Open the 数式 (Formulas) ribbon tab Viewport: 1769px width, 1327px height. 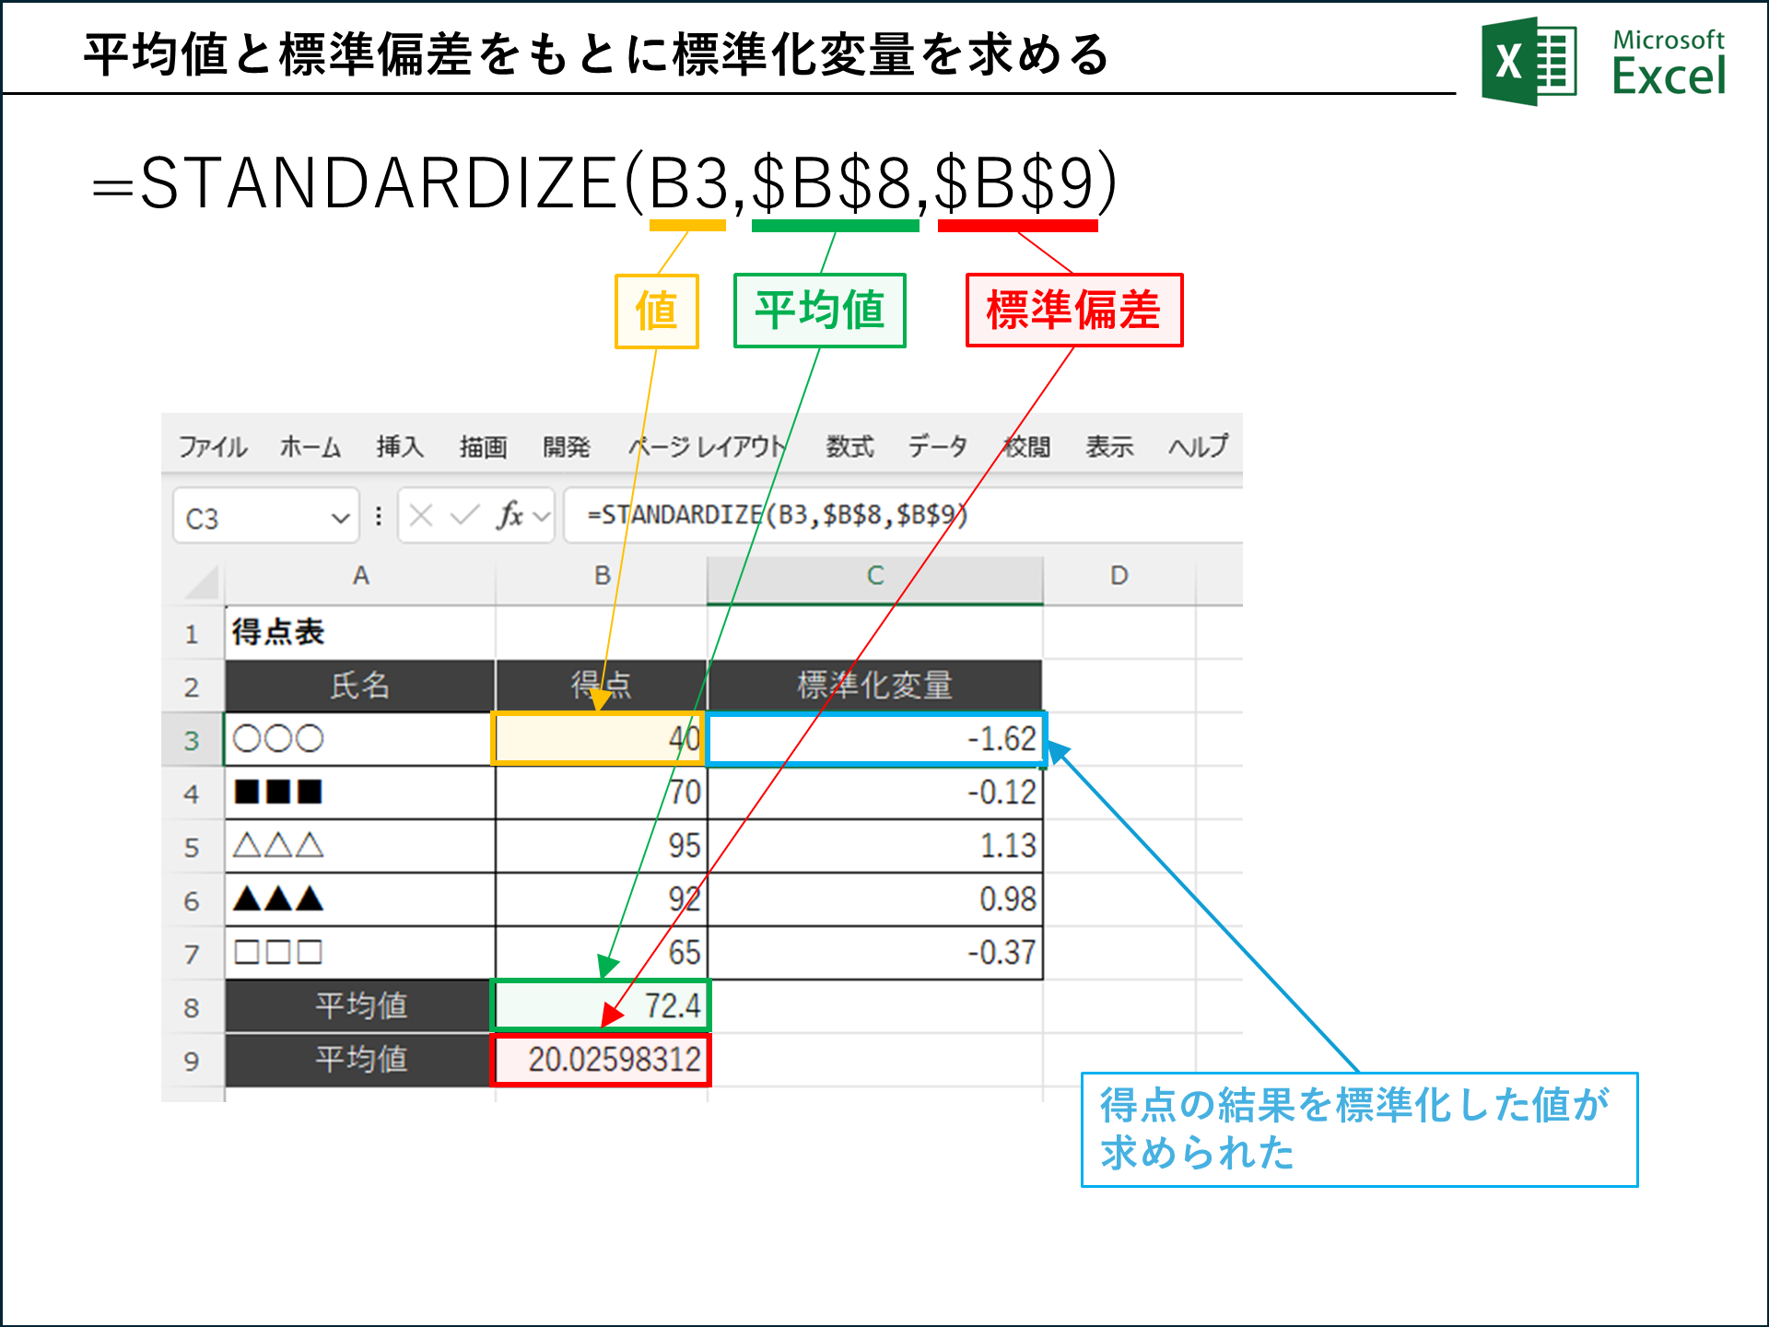click(849, 447)
